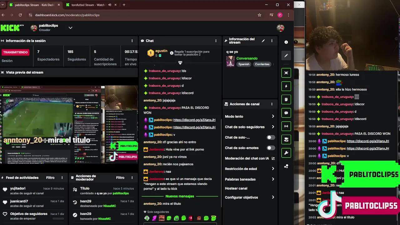
Task: Click Hostear canal
Action: point(236,188)
